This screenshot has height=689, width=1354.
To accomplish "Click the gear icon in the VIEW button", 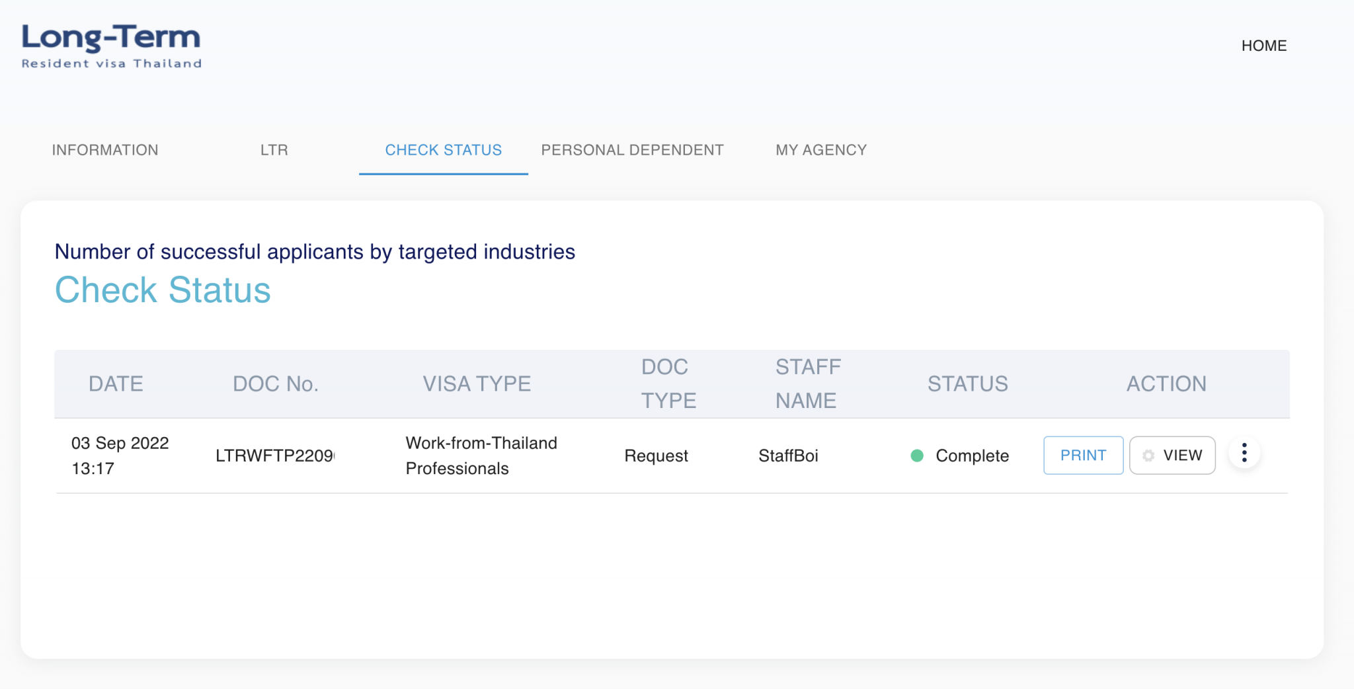I will click(1148, 456).
